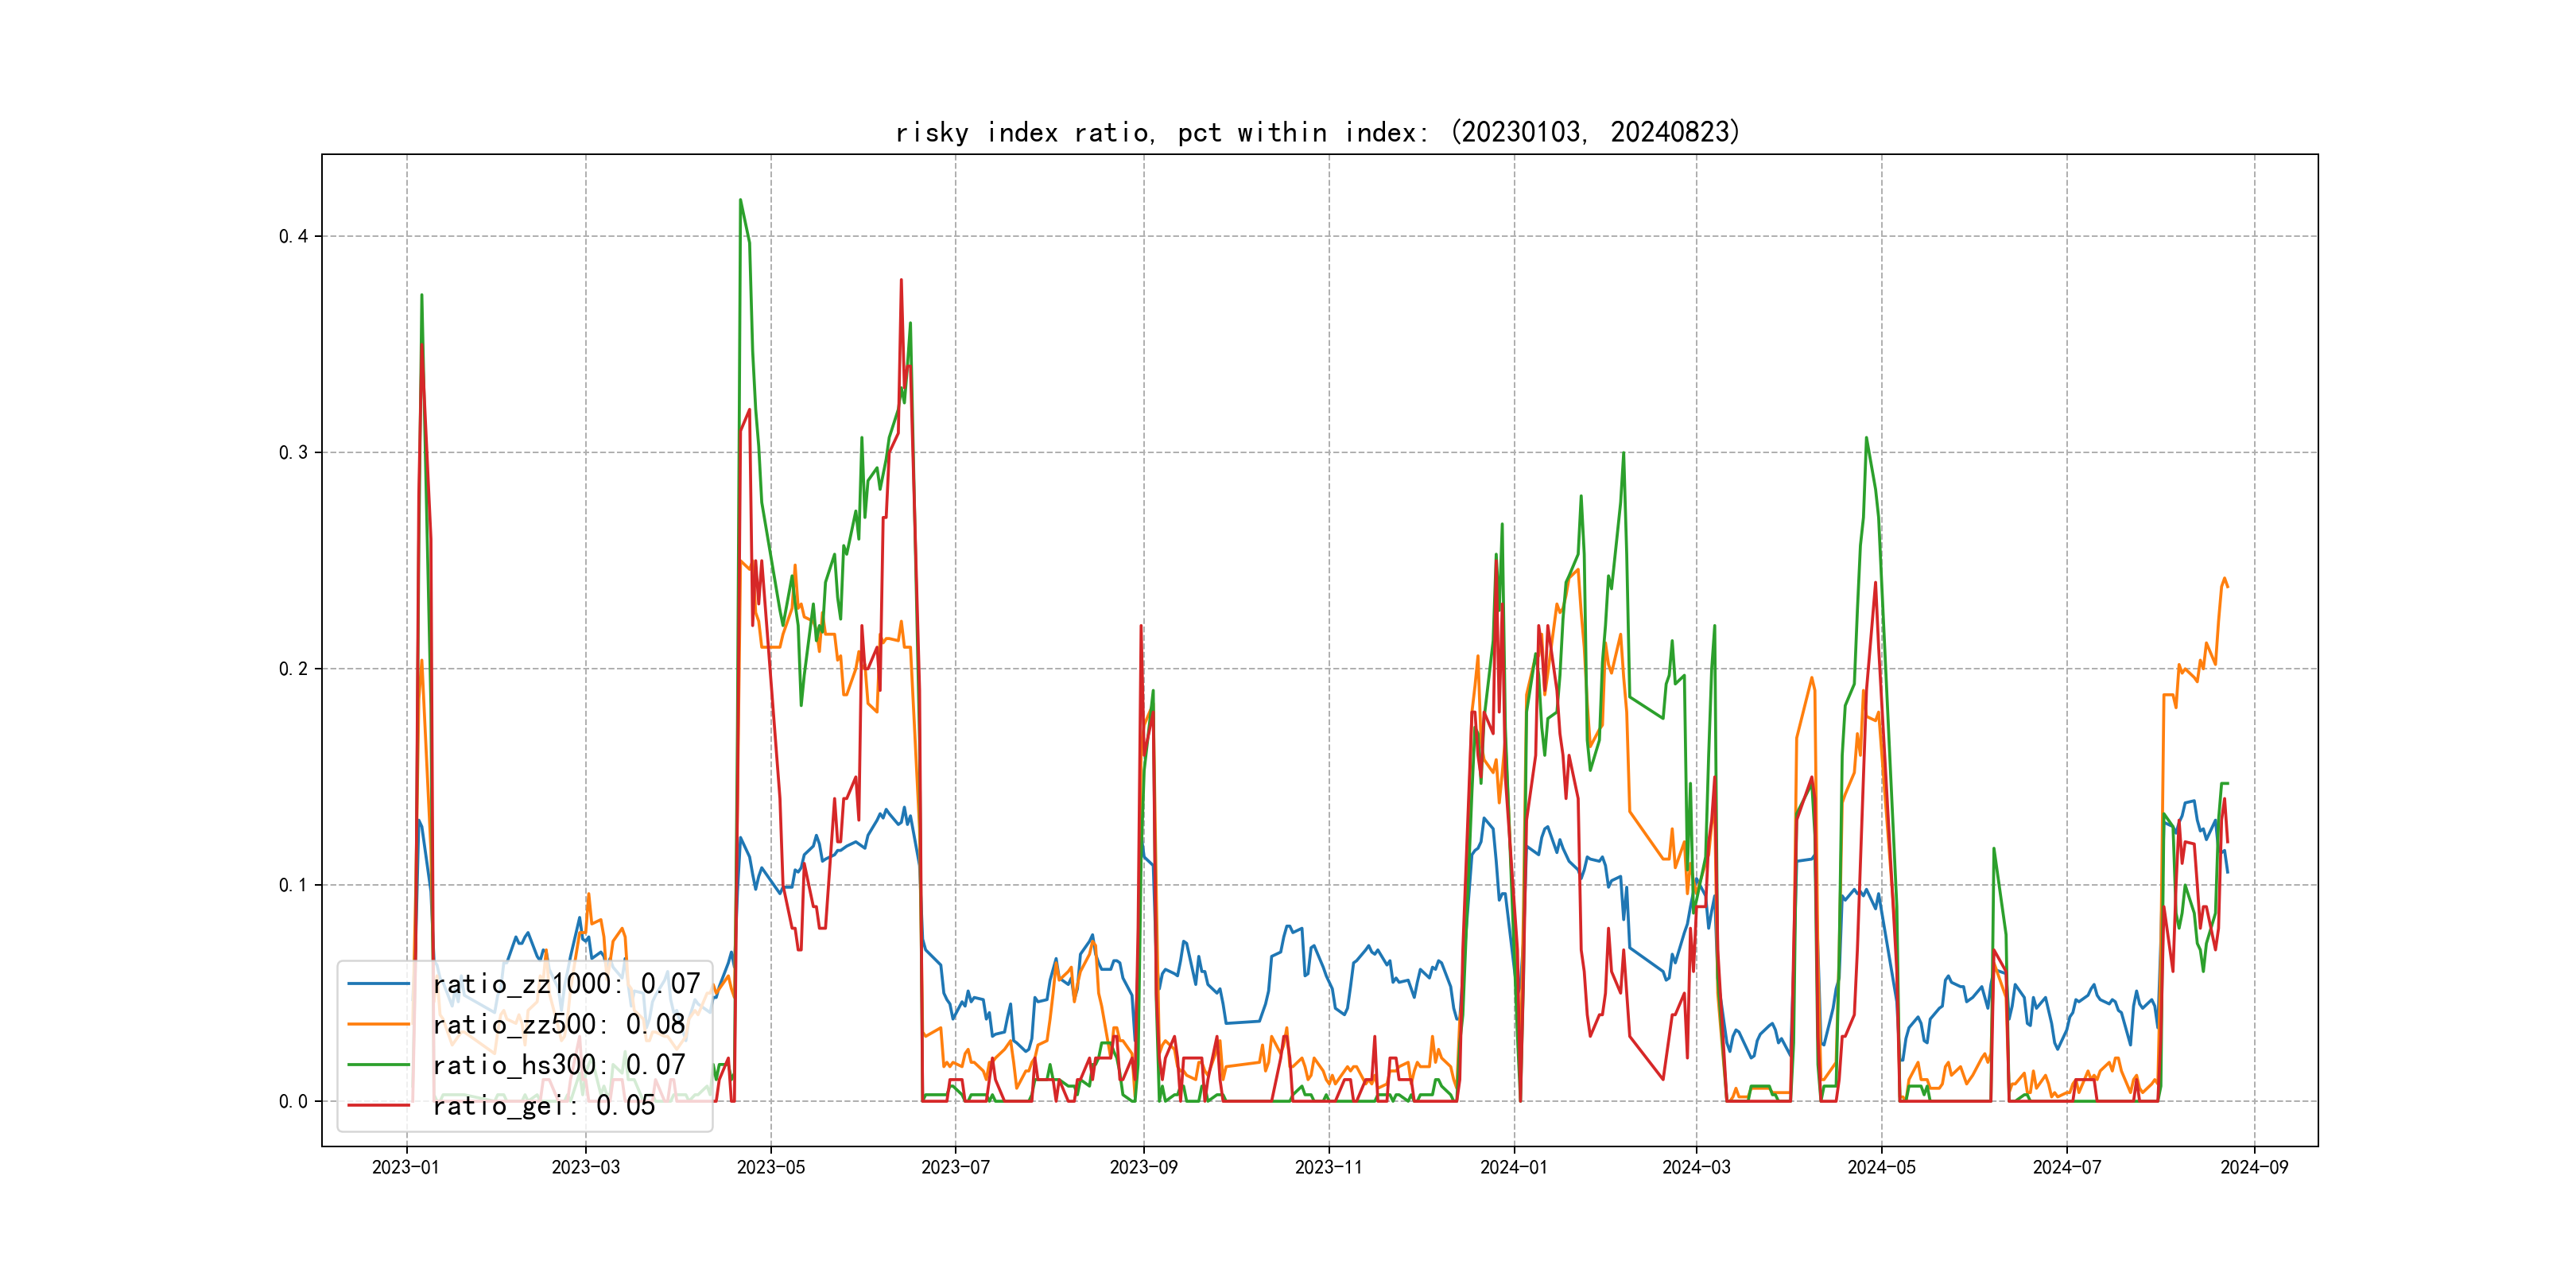Select the 'ratio_hs300: 0.07' legend label
The width and height of the screenshot is (2576, 1288).
[558, 1065]
